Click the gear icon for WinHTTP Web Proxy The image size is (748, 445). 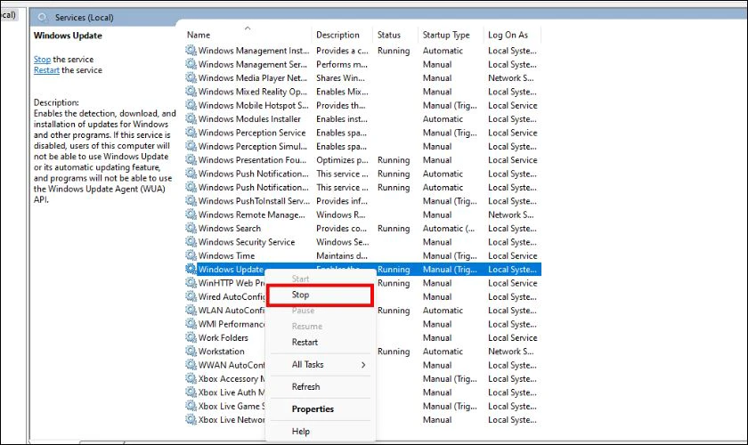[191, 283]
